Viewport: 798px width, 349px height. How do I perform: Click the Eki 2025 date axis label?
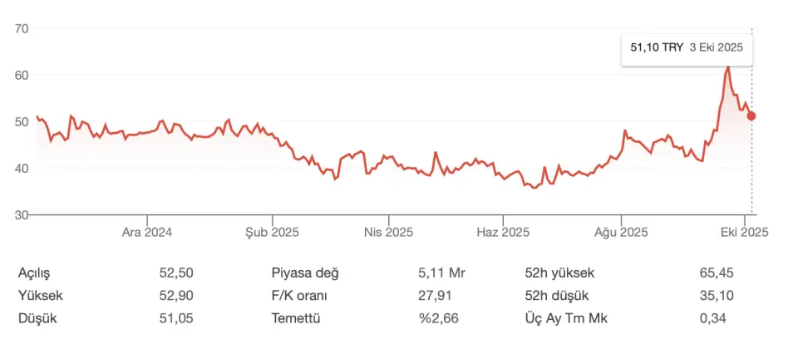click(x=744, y=232)
